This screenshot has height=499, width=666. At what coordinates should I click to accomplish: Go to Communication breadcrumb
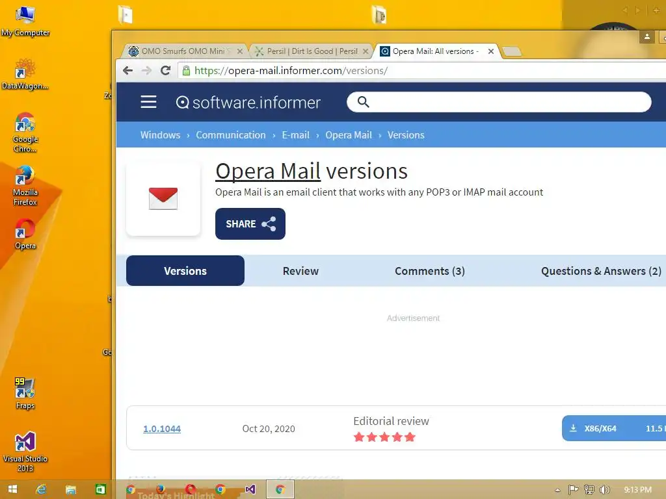pos(231,135)
